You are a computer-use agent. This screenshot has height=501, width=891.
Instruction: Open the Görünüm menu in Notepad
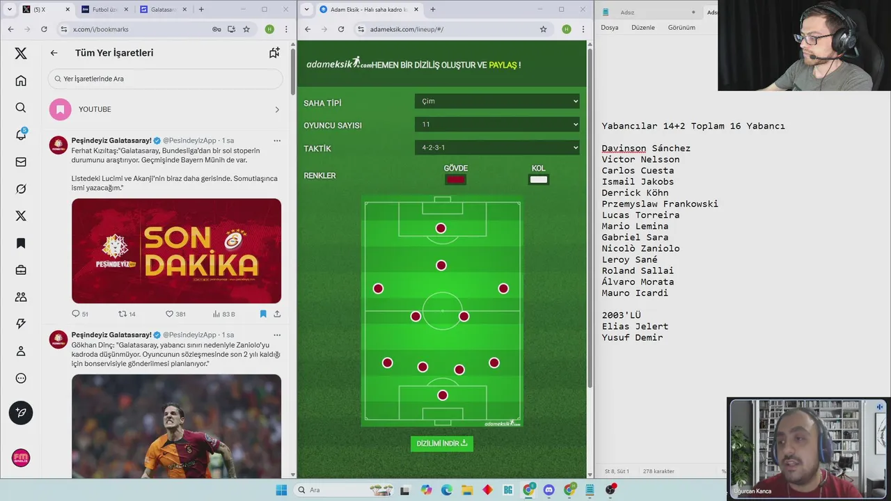pyautogui.click(x=681, y=28)
